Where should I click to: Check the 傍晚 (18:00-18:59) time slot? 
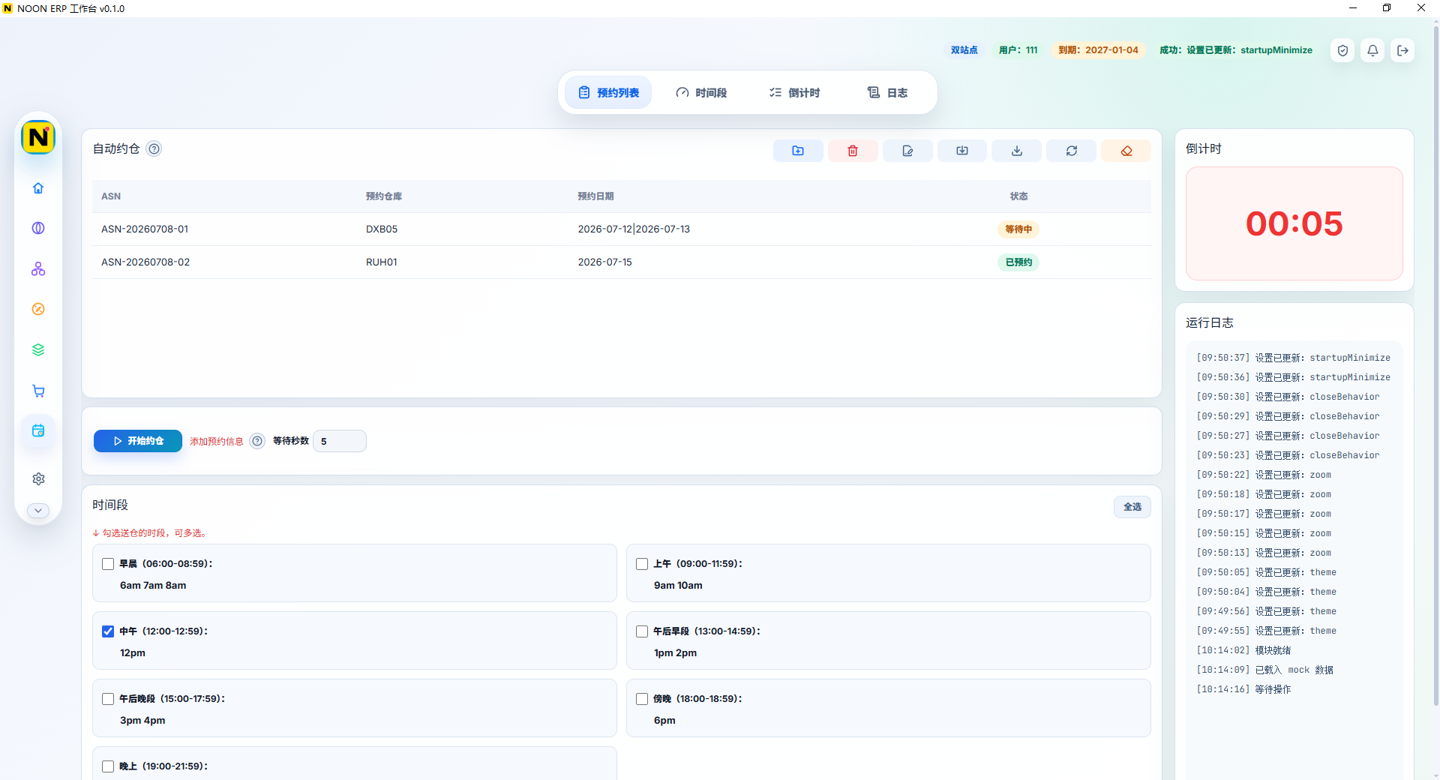click(x=642, y=699)
